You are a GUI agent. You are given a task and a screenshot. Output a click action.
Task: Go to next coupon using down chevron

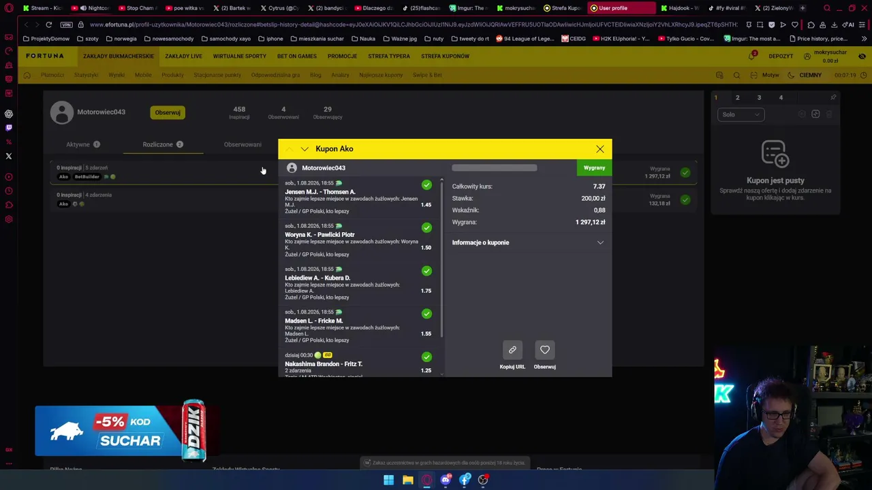(x=305, y=149)
